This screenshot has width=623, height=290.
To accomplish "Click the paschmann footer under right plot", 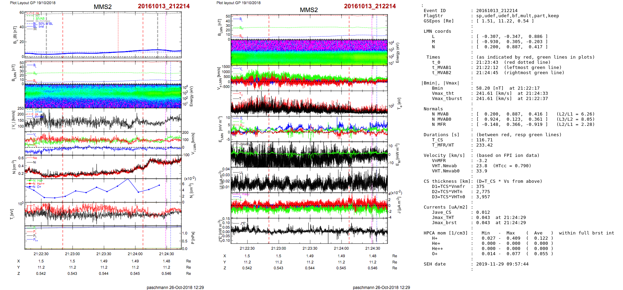I will 381,287.
